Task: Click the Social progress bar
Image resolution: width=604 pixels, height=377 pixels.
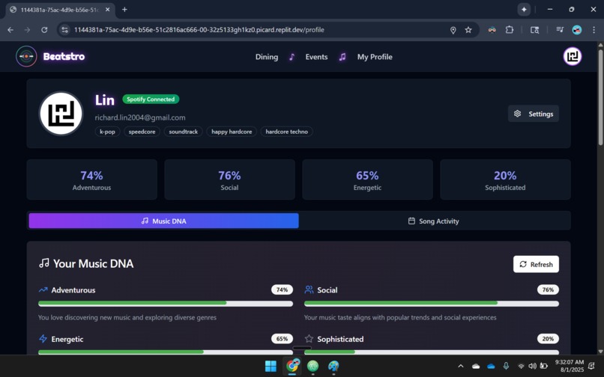Action: [x=432, y=304]
